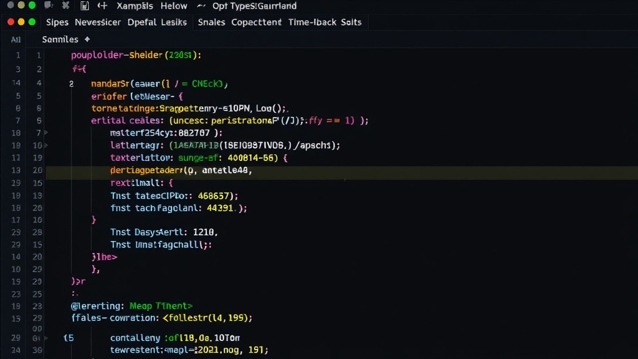Open the Xampsls menu
638x359 pixels.
(x=135, y=6)
